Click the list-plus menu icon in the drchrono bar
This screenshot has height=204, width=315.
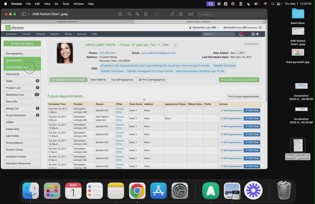click(255, 34)
